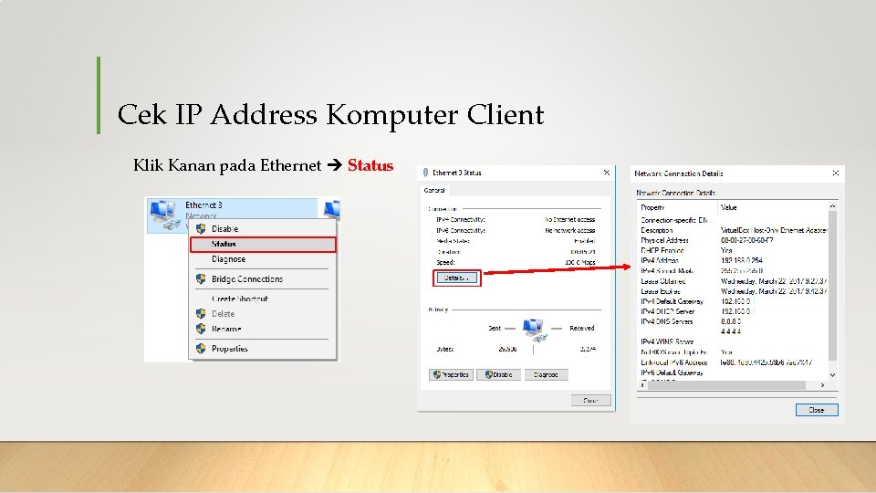Click the horizontal scrollbar thumb in details list
This screenshot has height=493, width=876.
pos(726,385)
